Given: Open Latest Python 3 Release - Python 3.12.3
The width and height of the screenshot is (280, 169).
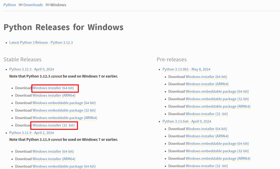Looking at the screenshot, I should click(41, 42).
